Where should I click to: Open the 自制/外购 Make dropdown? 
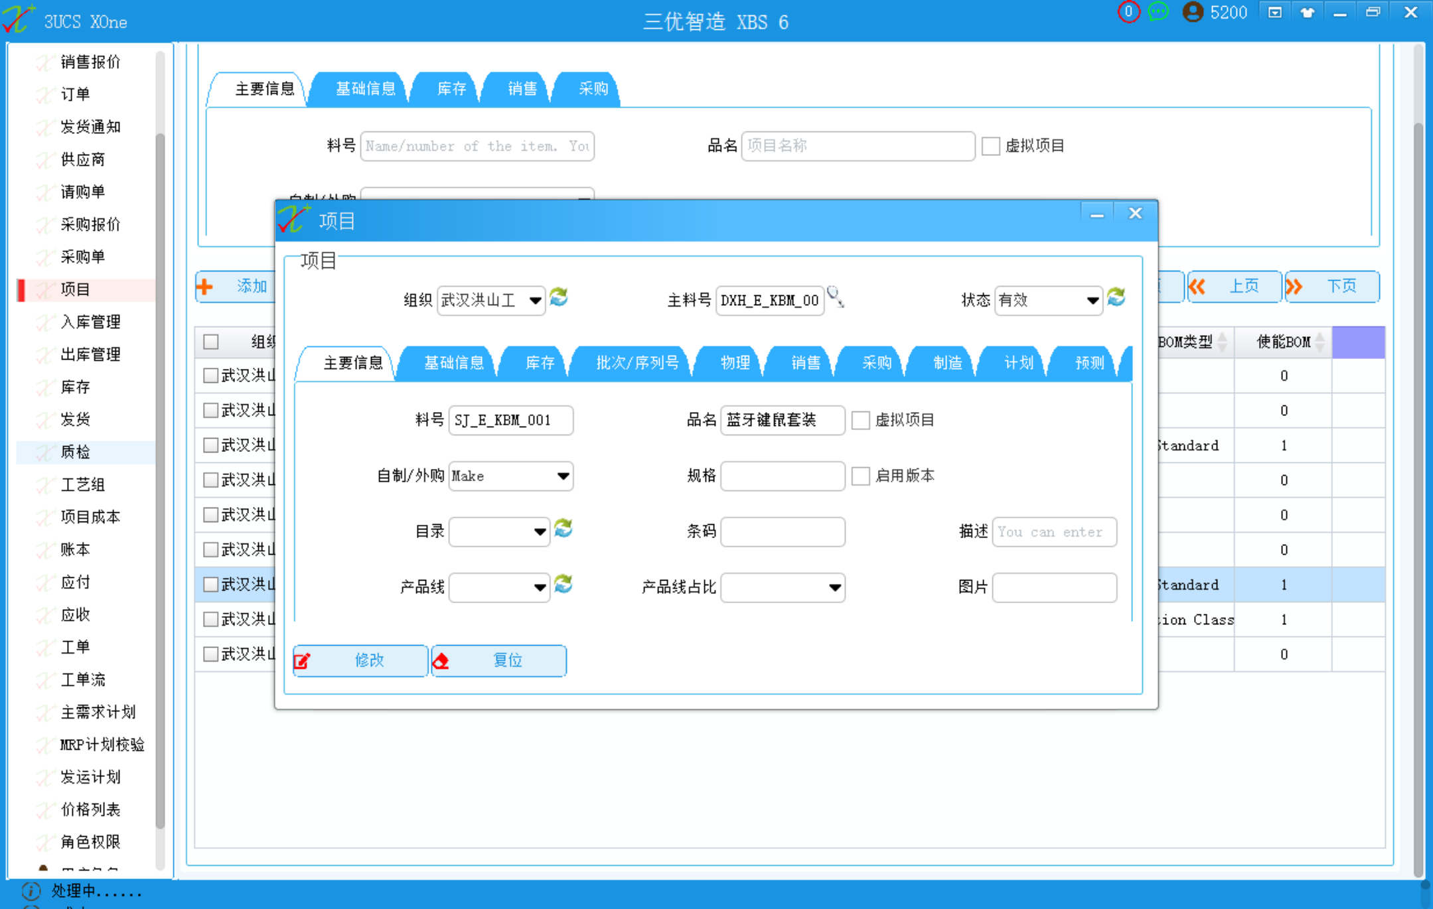[x=511, y=476]
